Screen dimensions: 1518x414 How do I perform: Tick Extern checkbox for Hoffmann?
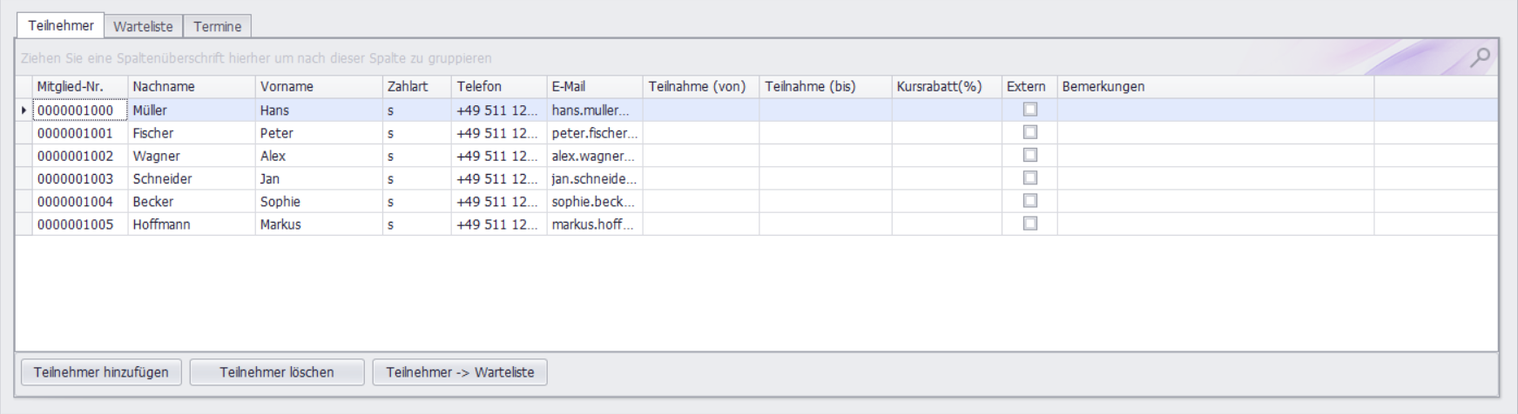(1030, 224)
